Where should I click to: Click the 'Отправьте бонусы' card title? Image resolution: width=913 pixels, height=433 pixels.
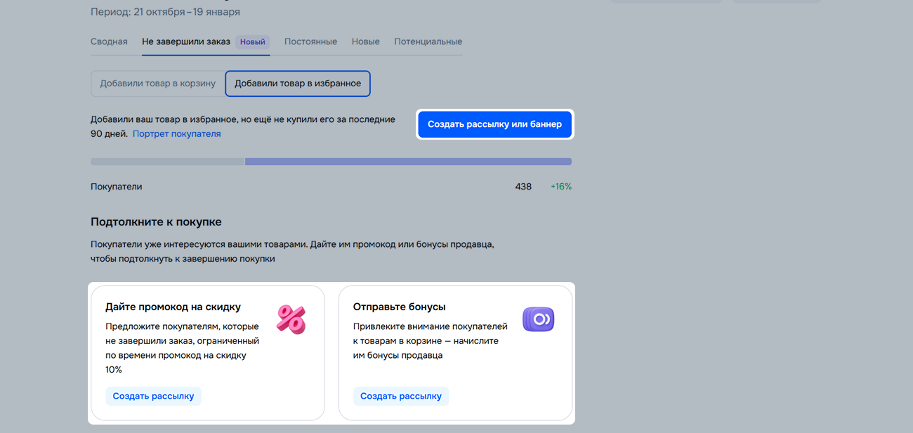coord(399,307)
